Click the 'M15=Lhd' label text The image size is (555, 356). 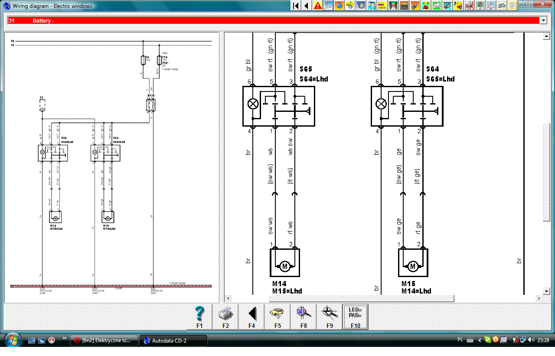pos(287,291)
